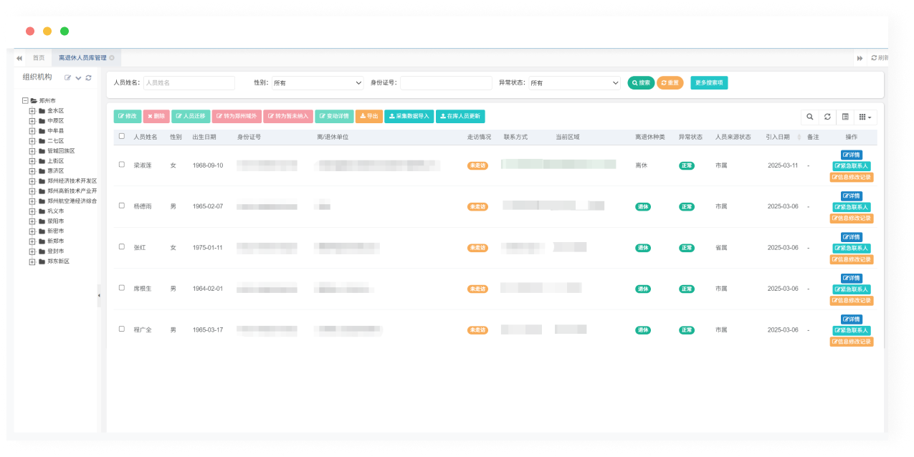The width and height of the screenshot is (914, 457).
Task: Check the row checkbox for 梁淑莲
Action: [x=121, y=165]
